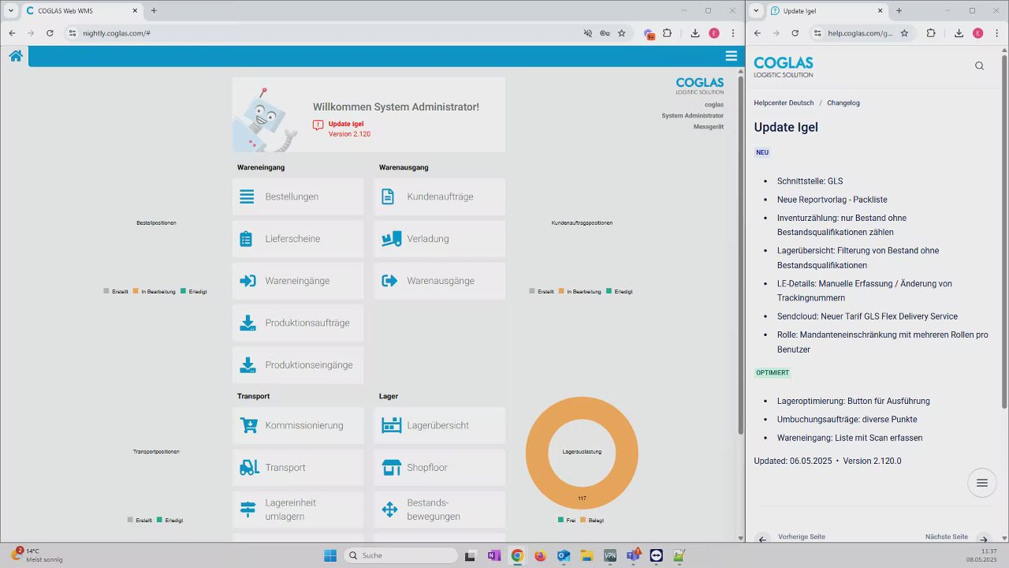Open Helpcenter Deutsch breadcrumb link
This screenshot has width=1009, height=568.
tap(784, 103)
